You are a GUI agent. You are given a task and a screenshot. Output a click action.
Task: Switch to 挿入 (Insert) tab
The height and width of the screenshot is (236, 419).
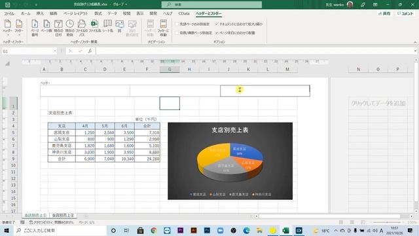(40, 13)
